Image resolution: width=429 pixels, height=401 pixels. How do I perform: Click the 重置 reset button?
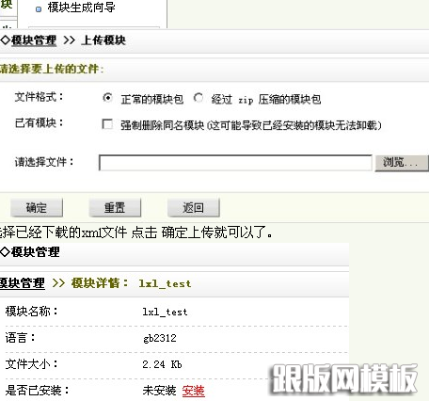(115, 207)
